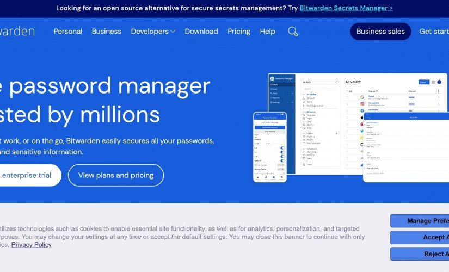The image size is (449, 272).
Task: Open the Privacy Policy link
Action: point(31,245)
